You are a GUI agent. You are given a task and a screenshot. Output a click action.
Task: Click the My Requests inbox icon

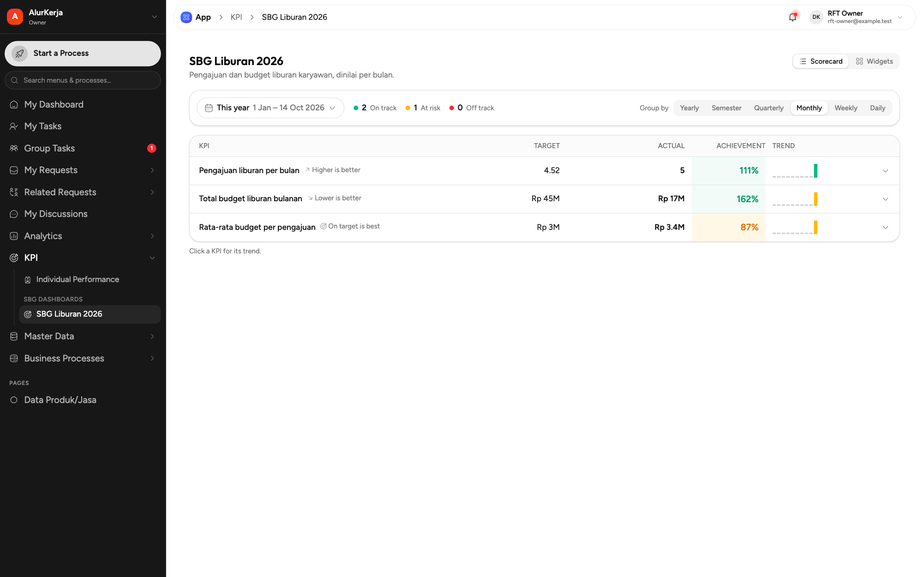[14, 170]
